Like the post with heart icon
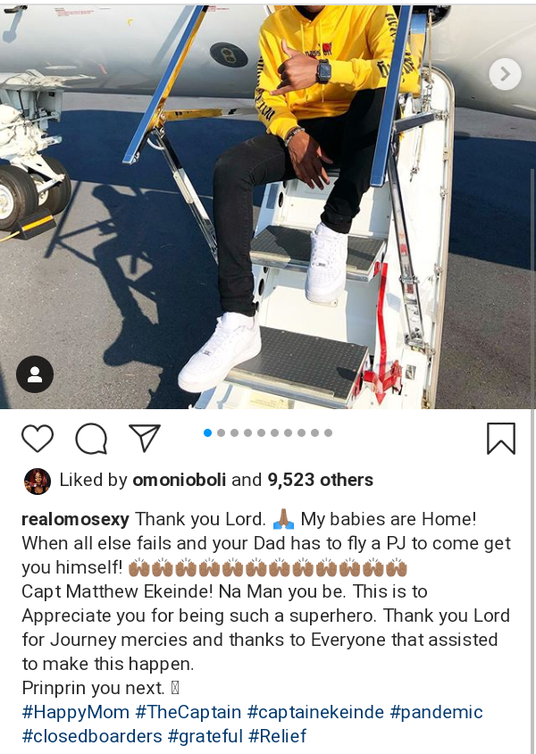The image size is (536, 754). pyautogui.click(x=38, y=438)
